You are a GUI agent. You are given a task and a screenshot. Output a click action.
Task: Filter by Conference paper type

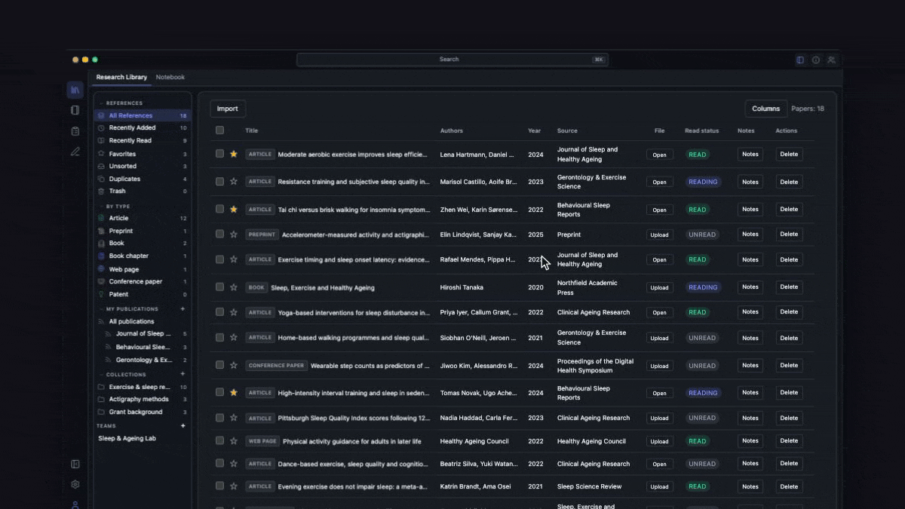click(x=142, y=282)
